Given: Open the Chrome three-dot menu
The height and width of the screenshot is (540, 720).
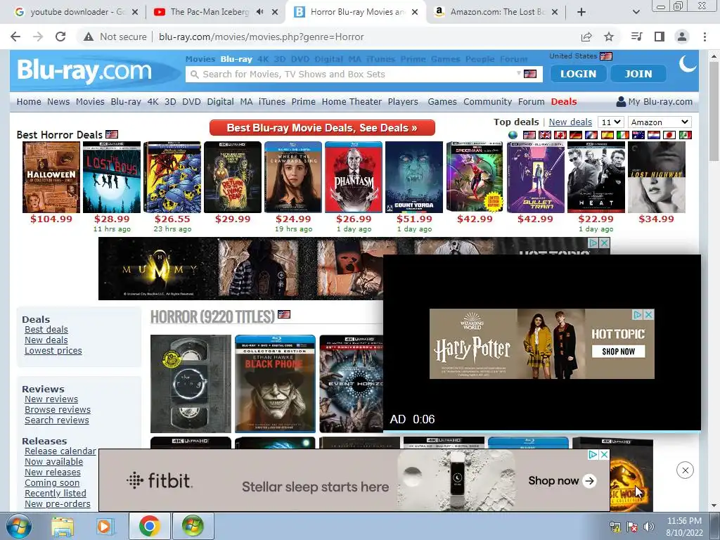Looking at the screenshot, I should coord(705,37).
